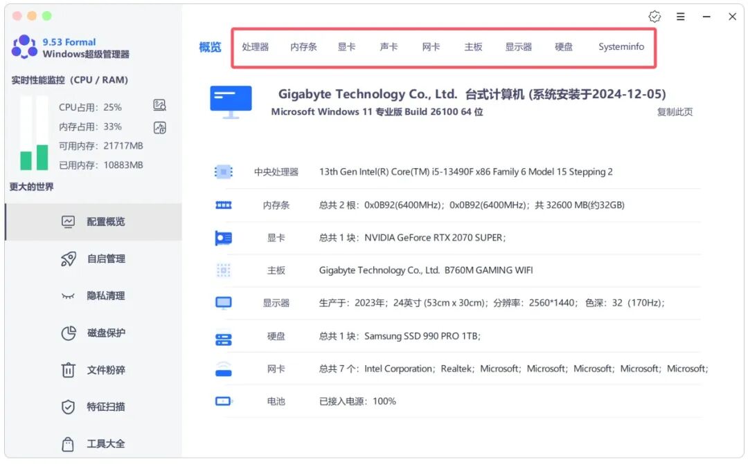748x464 pixels.
Task: Click the Gigabyte Technology 台式计算机 heading
Action: (472, 94)
